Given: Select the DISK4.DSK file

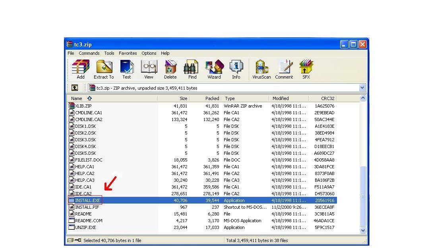Looking at the screenshot, I should (85, 146).
